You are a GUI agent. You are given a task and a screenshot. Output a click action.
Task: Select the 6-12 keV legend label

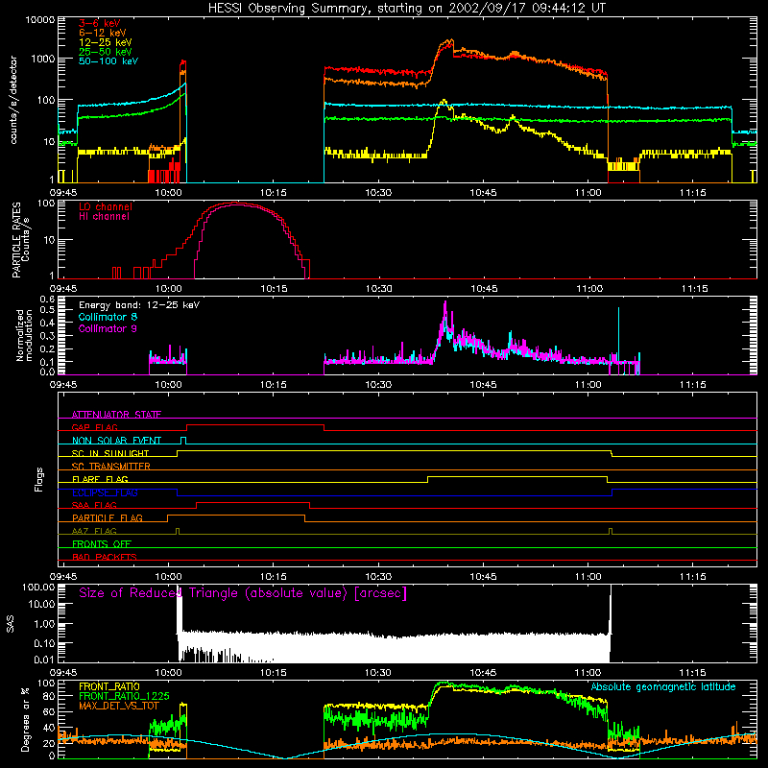(x=103, y=33)
